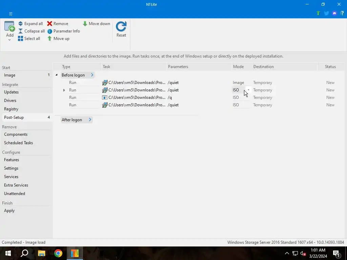The image size is (347, 260).
Task: Click the green update arrow icon
Action: point(318,13)
